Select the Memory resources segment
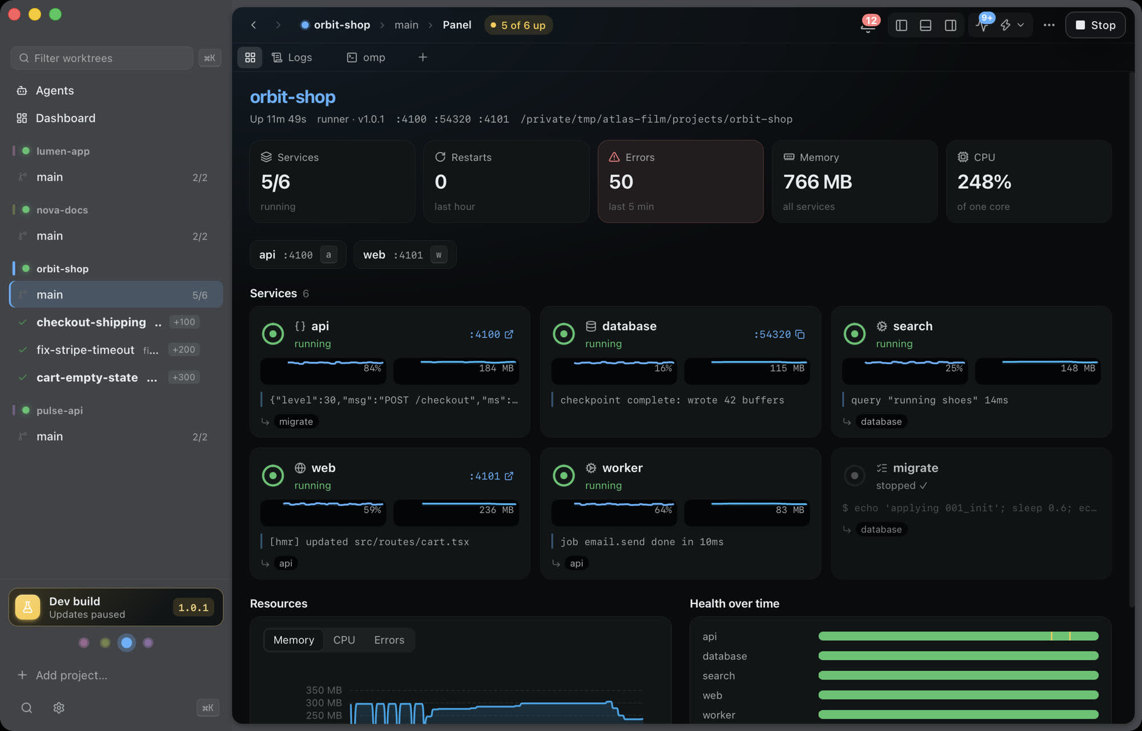 point(293,640)
